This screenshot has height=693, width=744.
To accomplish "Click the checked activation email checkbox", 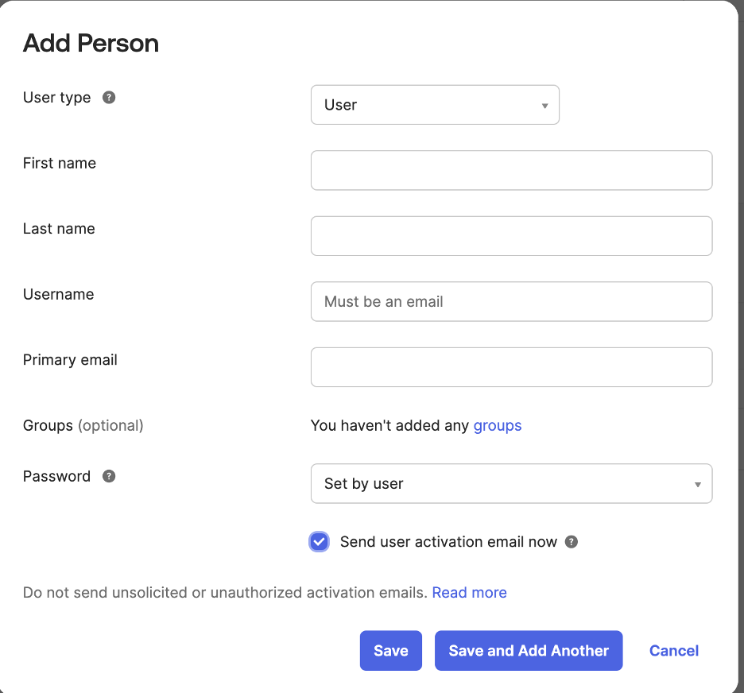I will tap(319, 541).
